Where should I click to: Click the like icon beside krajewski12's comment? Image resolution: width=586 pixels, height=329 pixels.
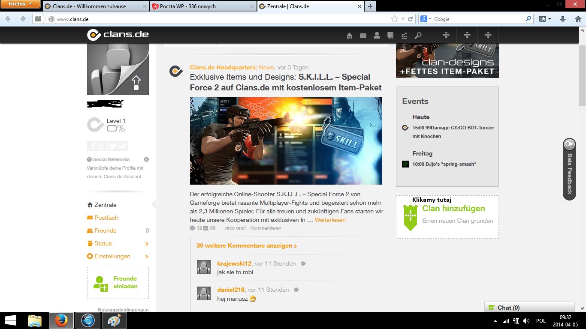tap(303, 263)
